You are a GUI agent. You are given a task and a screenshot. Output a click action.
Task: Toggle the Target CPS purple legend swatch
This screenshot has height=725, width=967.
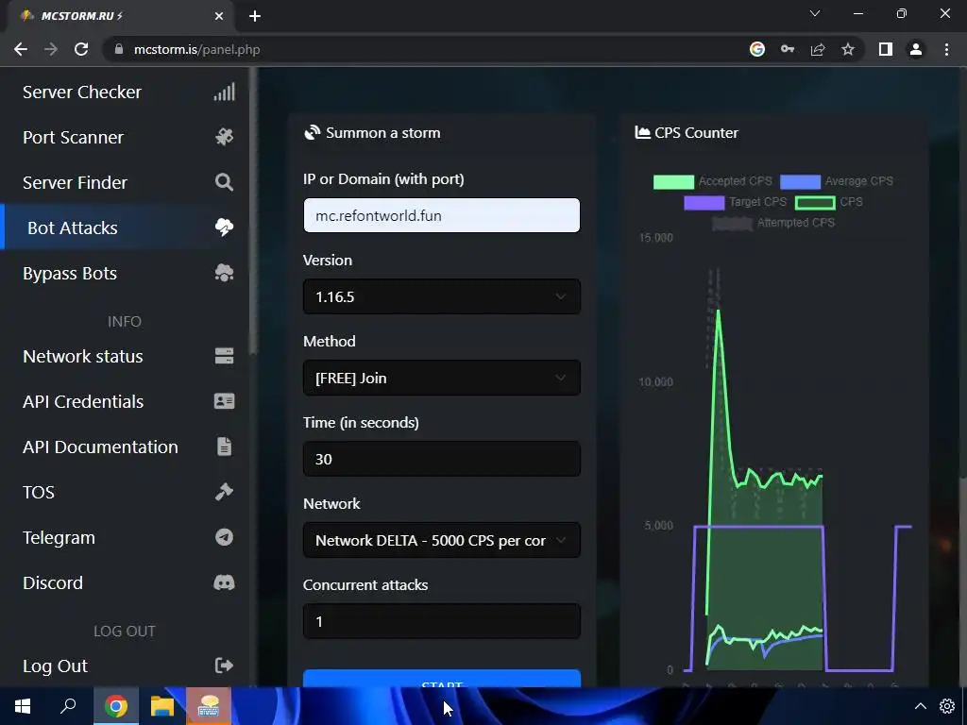click(x=704, y=202)
